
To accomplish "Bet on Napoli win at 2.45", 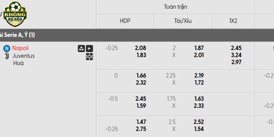I will pyautogui.click(x=236, y=48).
